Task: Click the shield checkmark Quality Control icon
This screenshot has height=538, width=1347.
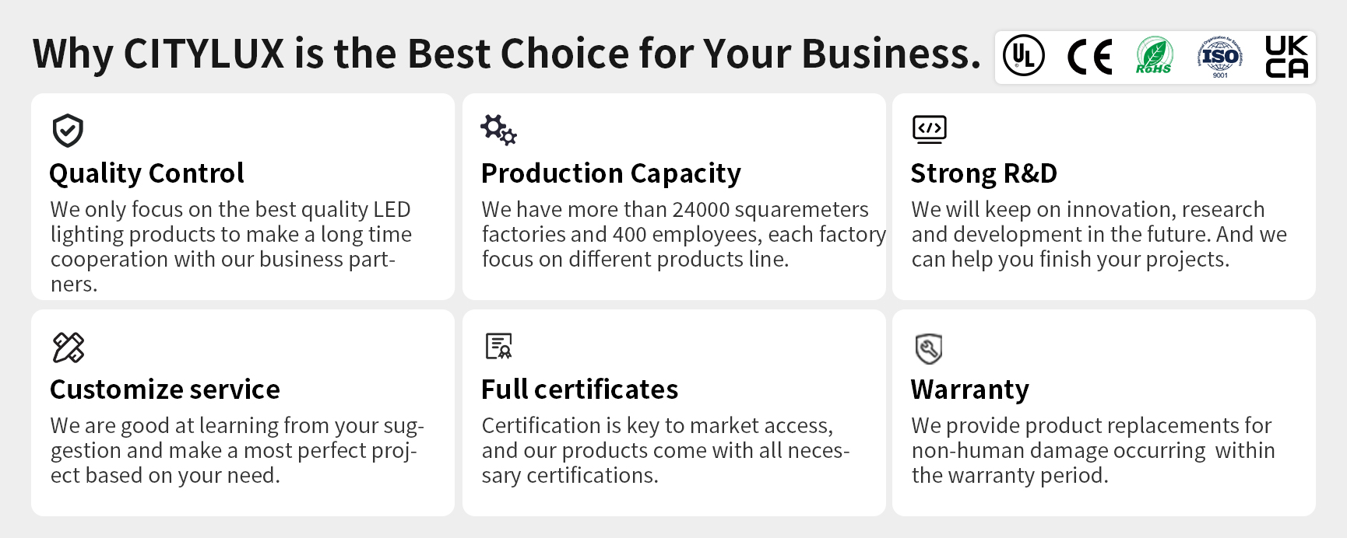Action: point(68,131)
